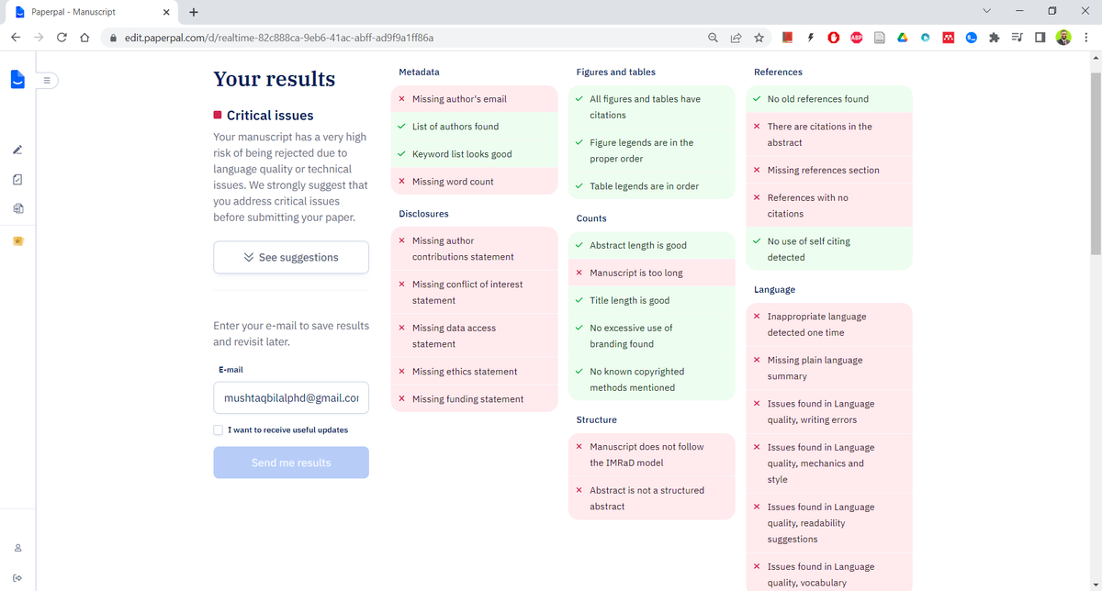
Task: Open the submission checklist tool in the sidebar
Action: click(x=17, y=179)
